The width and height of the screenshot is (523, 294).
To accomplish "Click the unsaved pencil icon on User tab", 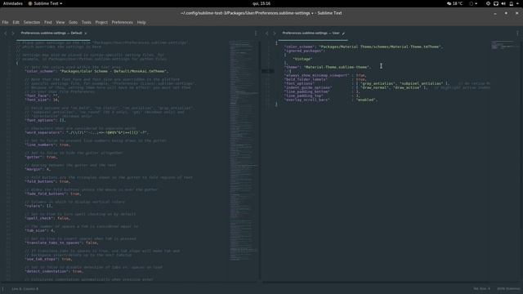I will tap(343, 33).
